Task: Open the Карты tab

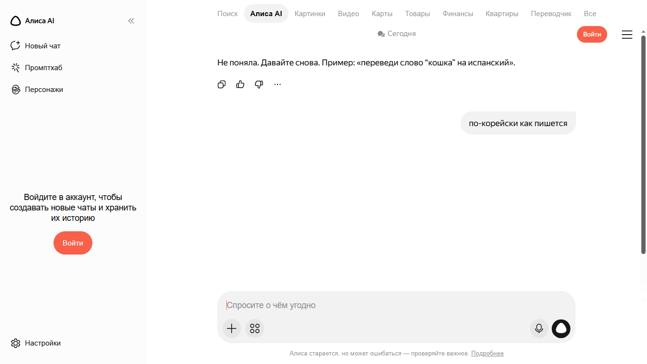Action: 382,14
